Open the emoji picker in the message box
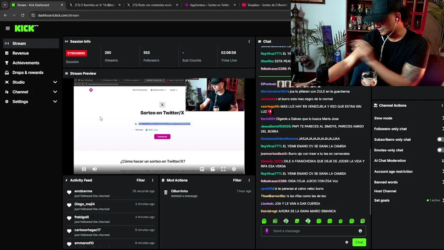Image resolution: width=444 pixels, height=250 pixels. (x=360, y=231)
